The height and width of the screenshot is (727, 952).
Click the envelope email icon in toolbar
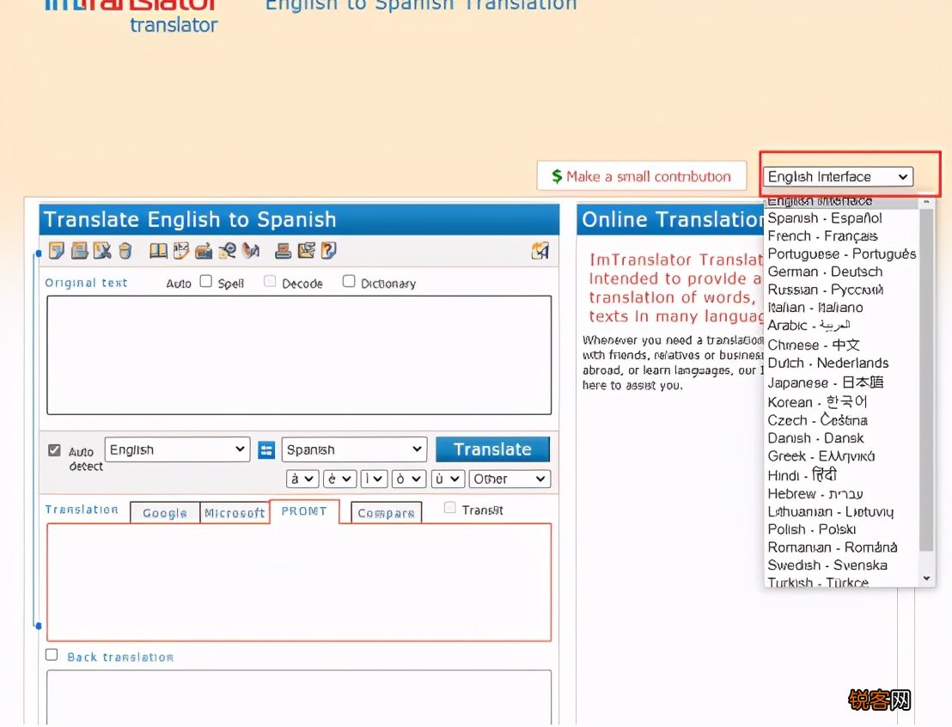click(x=306, y=250)
